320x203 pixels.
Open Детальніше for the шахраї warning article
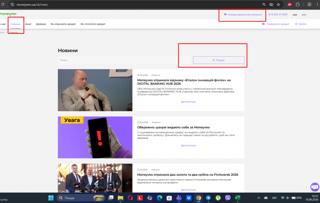[x=188, y=145]
